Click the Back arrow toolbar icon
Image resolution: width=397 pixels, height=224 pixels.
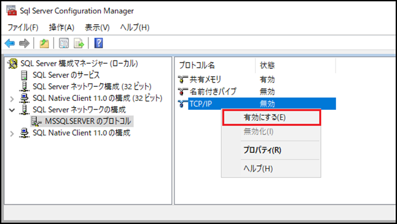coord(10,43)
